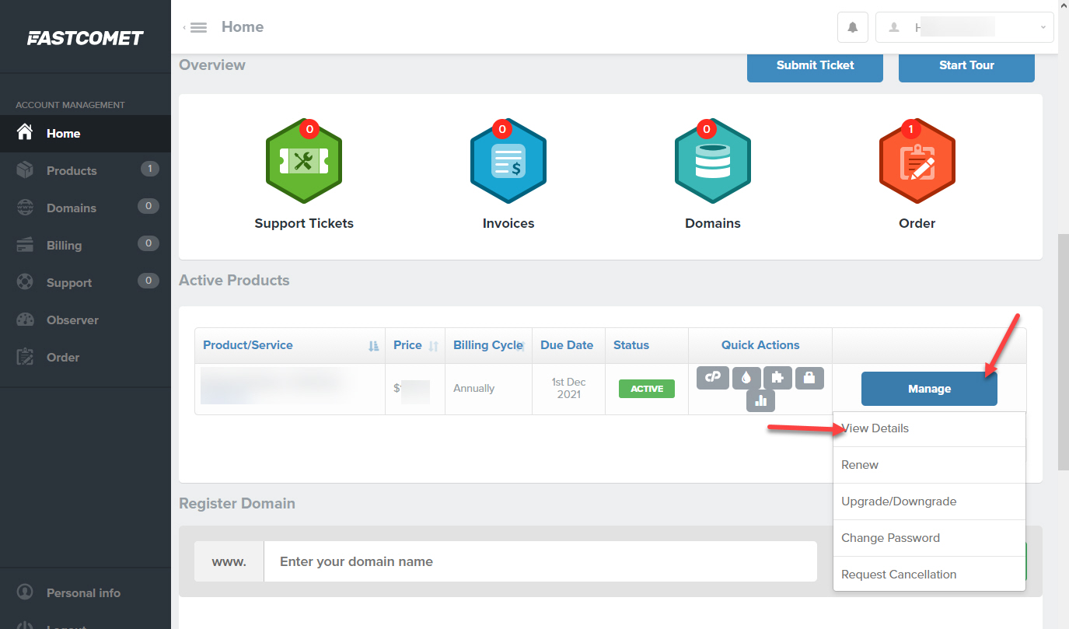
Task: Click the Home house icon in sidebar
Action: 25,133
